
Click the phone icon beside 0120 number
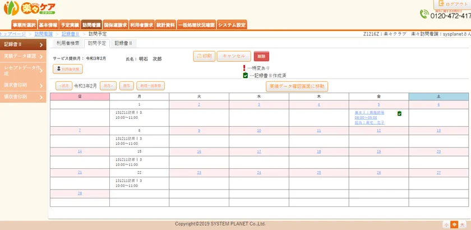pyautogui.click(x=423, y=15)
